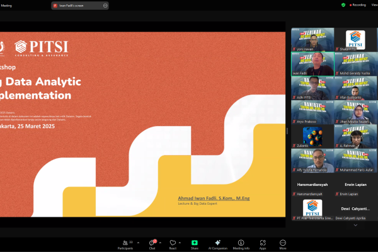Open the Apps panel
Image resolution: width=378 pixels, height=252 pixels.
pyautogui.click(x=263, y=245)
